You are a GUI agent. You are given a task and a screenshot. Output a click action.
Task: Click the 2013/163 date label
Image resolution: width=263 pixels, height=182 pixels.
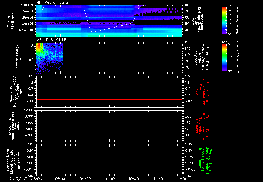click(18, 179)
